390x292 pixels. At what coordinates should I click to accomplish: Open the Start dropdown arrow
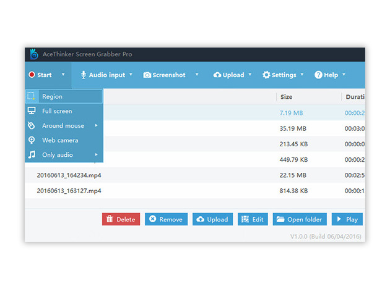click(63, 74)
